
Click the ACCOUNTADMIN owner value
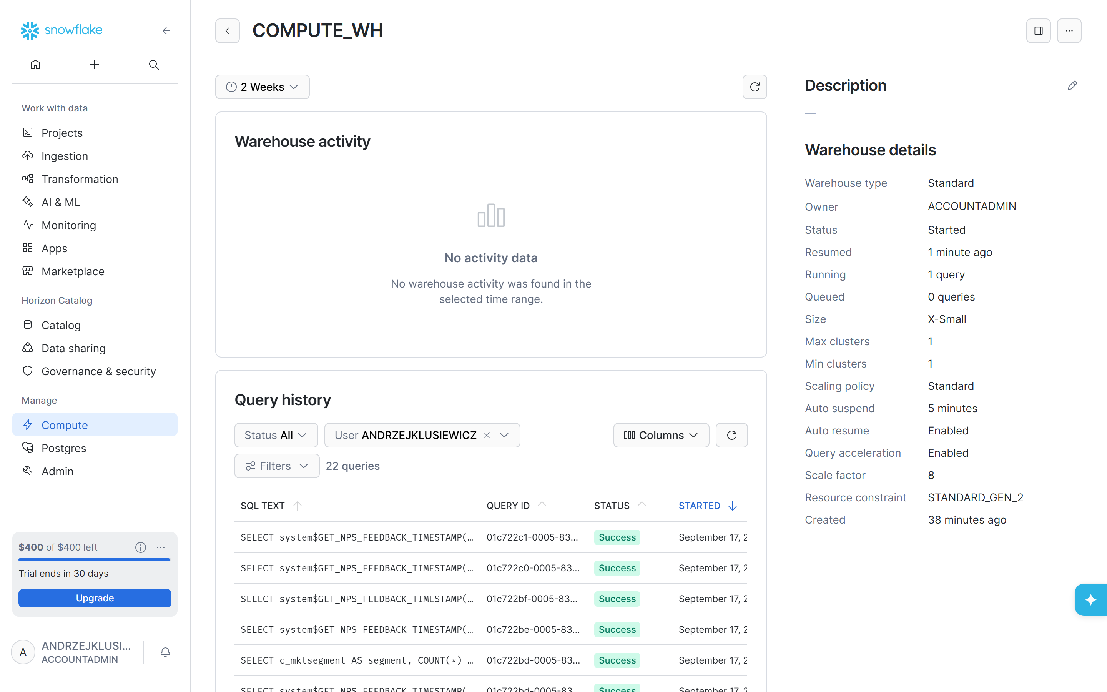972,206
